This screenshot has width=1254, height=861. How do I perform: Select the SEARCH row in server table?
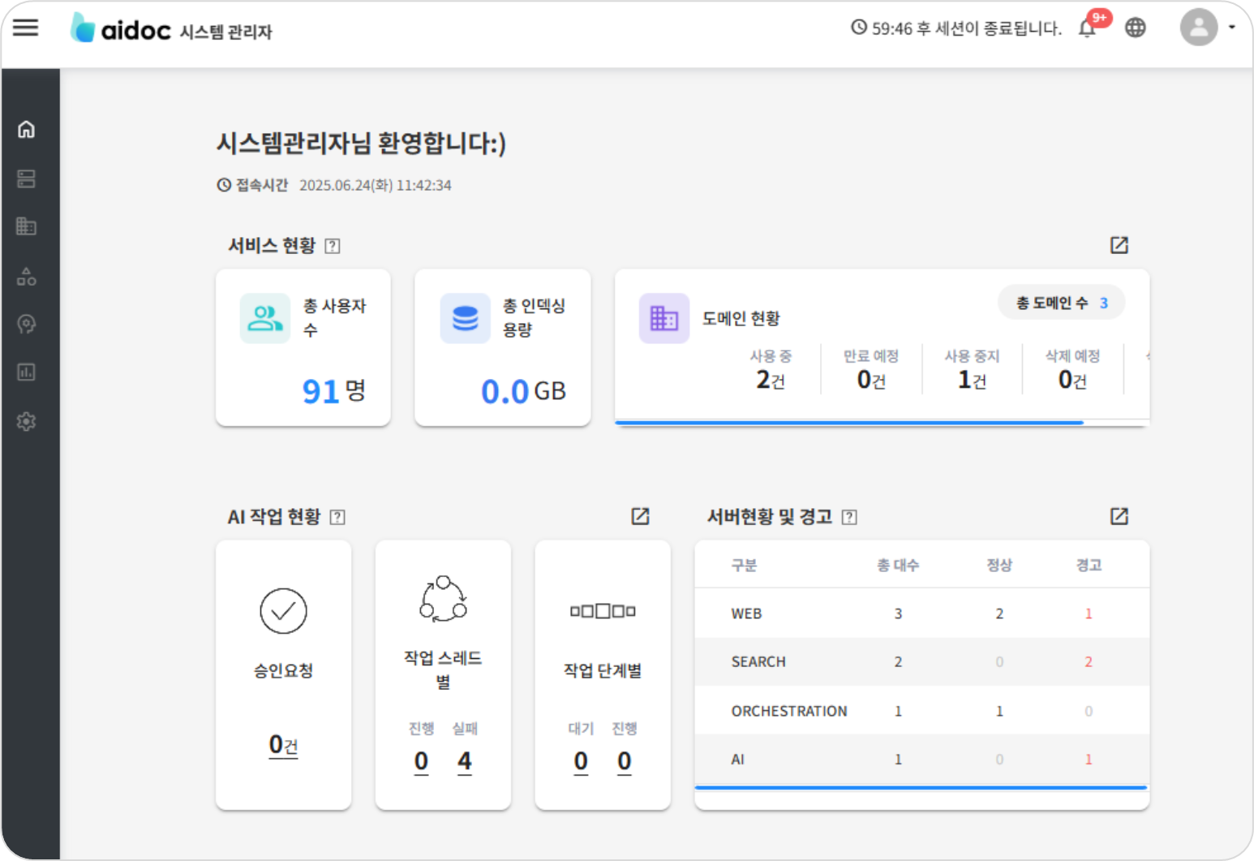[921, 661]
